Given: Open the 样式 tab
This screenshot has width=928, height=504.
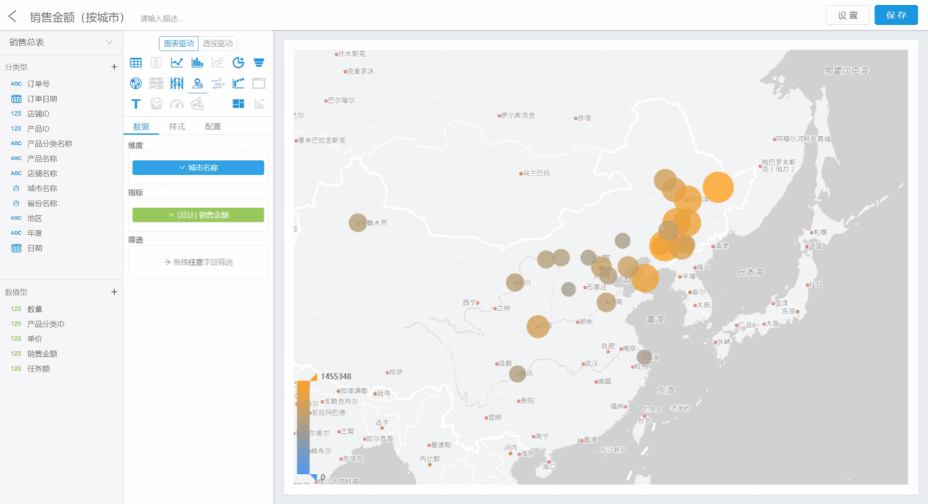Looking at the screenshot, I should click(x=177, y=127).
